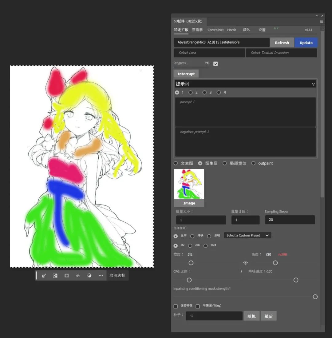Open the three-dot more options icon

coord(101,276)
